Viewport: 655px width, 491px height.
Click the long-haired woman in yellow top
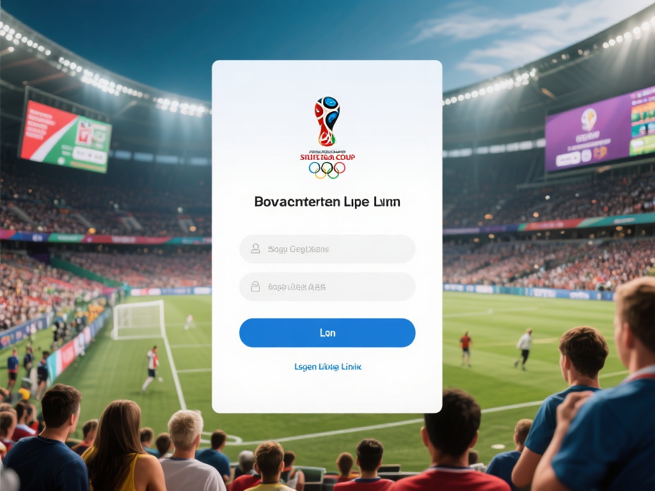pos(121,447)
